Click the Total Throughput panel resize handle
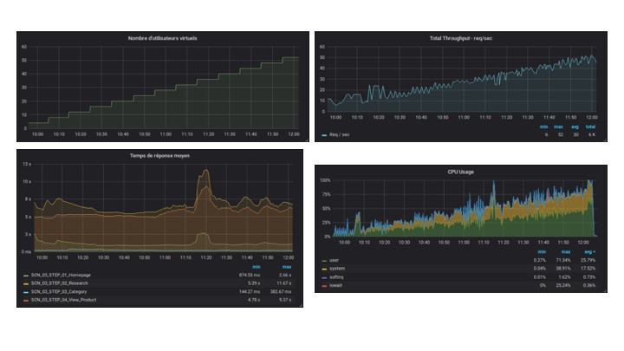 (x=605, y=140)
